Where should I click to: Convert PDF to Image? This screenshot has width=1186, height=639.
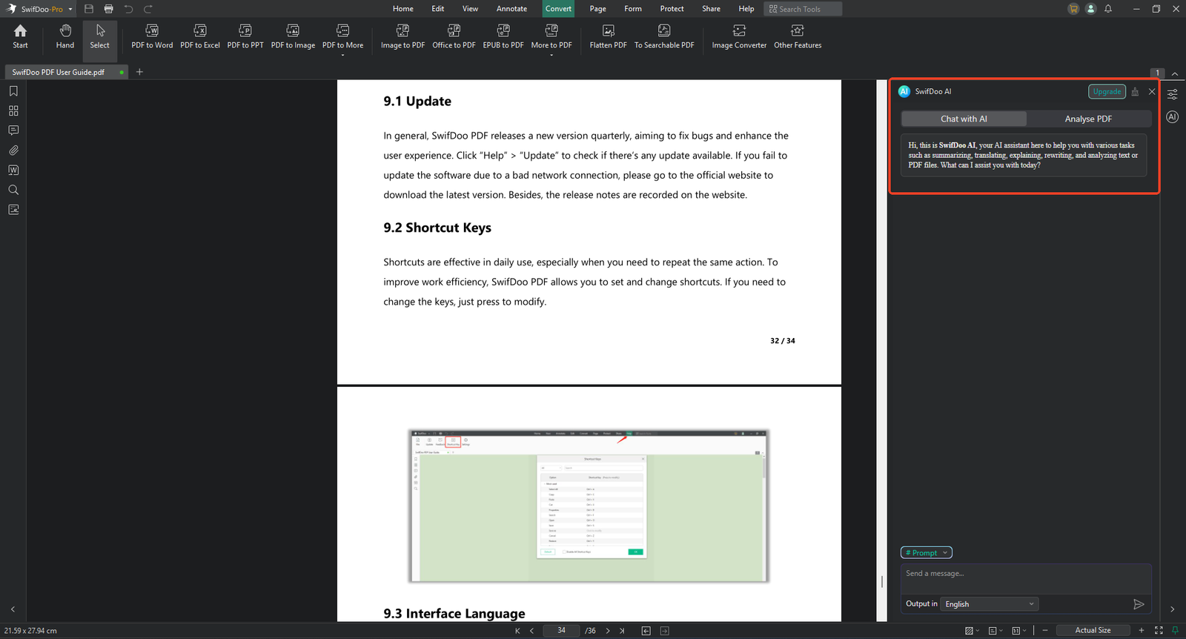293,36
